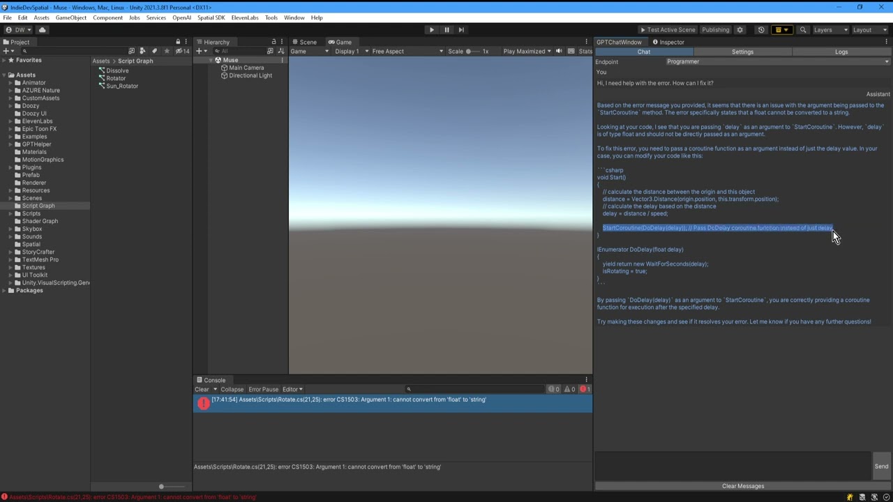This screenshot has height=502, width=893.
Task: Open the GameObject menu
Action: [71, 17]
